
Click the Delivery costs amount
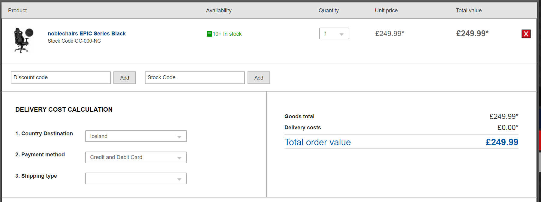(507, 128)
